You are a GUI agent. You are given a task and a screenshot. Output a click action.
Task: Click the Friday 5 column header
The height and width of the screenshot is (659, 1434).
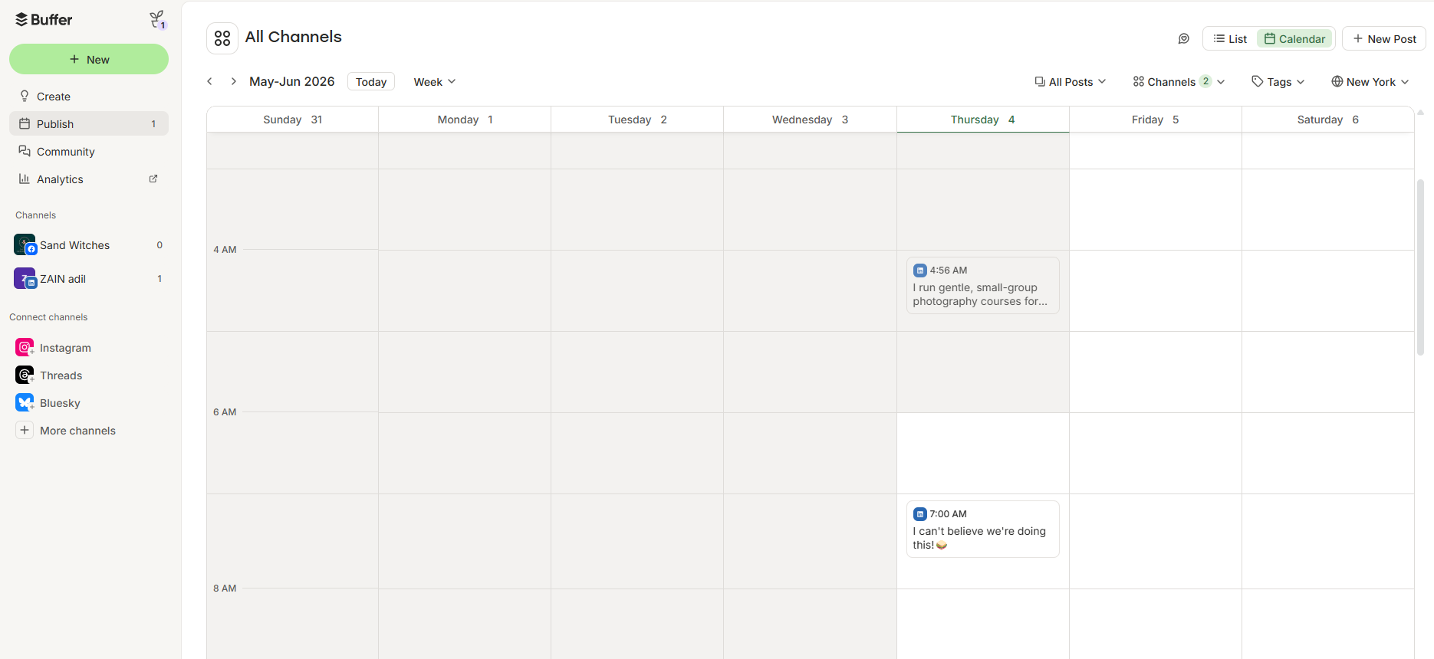click(x=1156, y=120)
